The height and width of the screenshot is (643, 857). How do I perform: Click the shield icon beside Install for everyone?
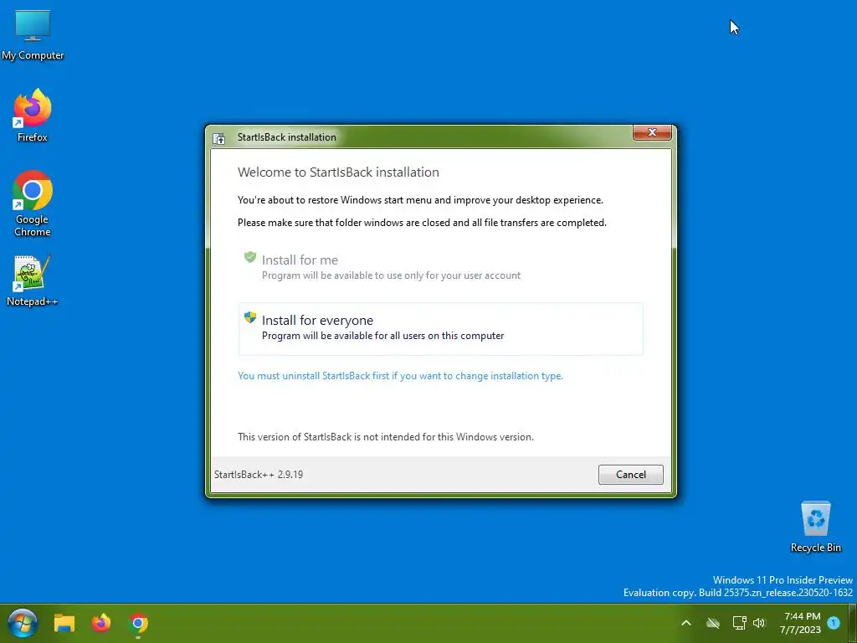click(x=249, y=317)
